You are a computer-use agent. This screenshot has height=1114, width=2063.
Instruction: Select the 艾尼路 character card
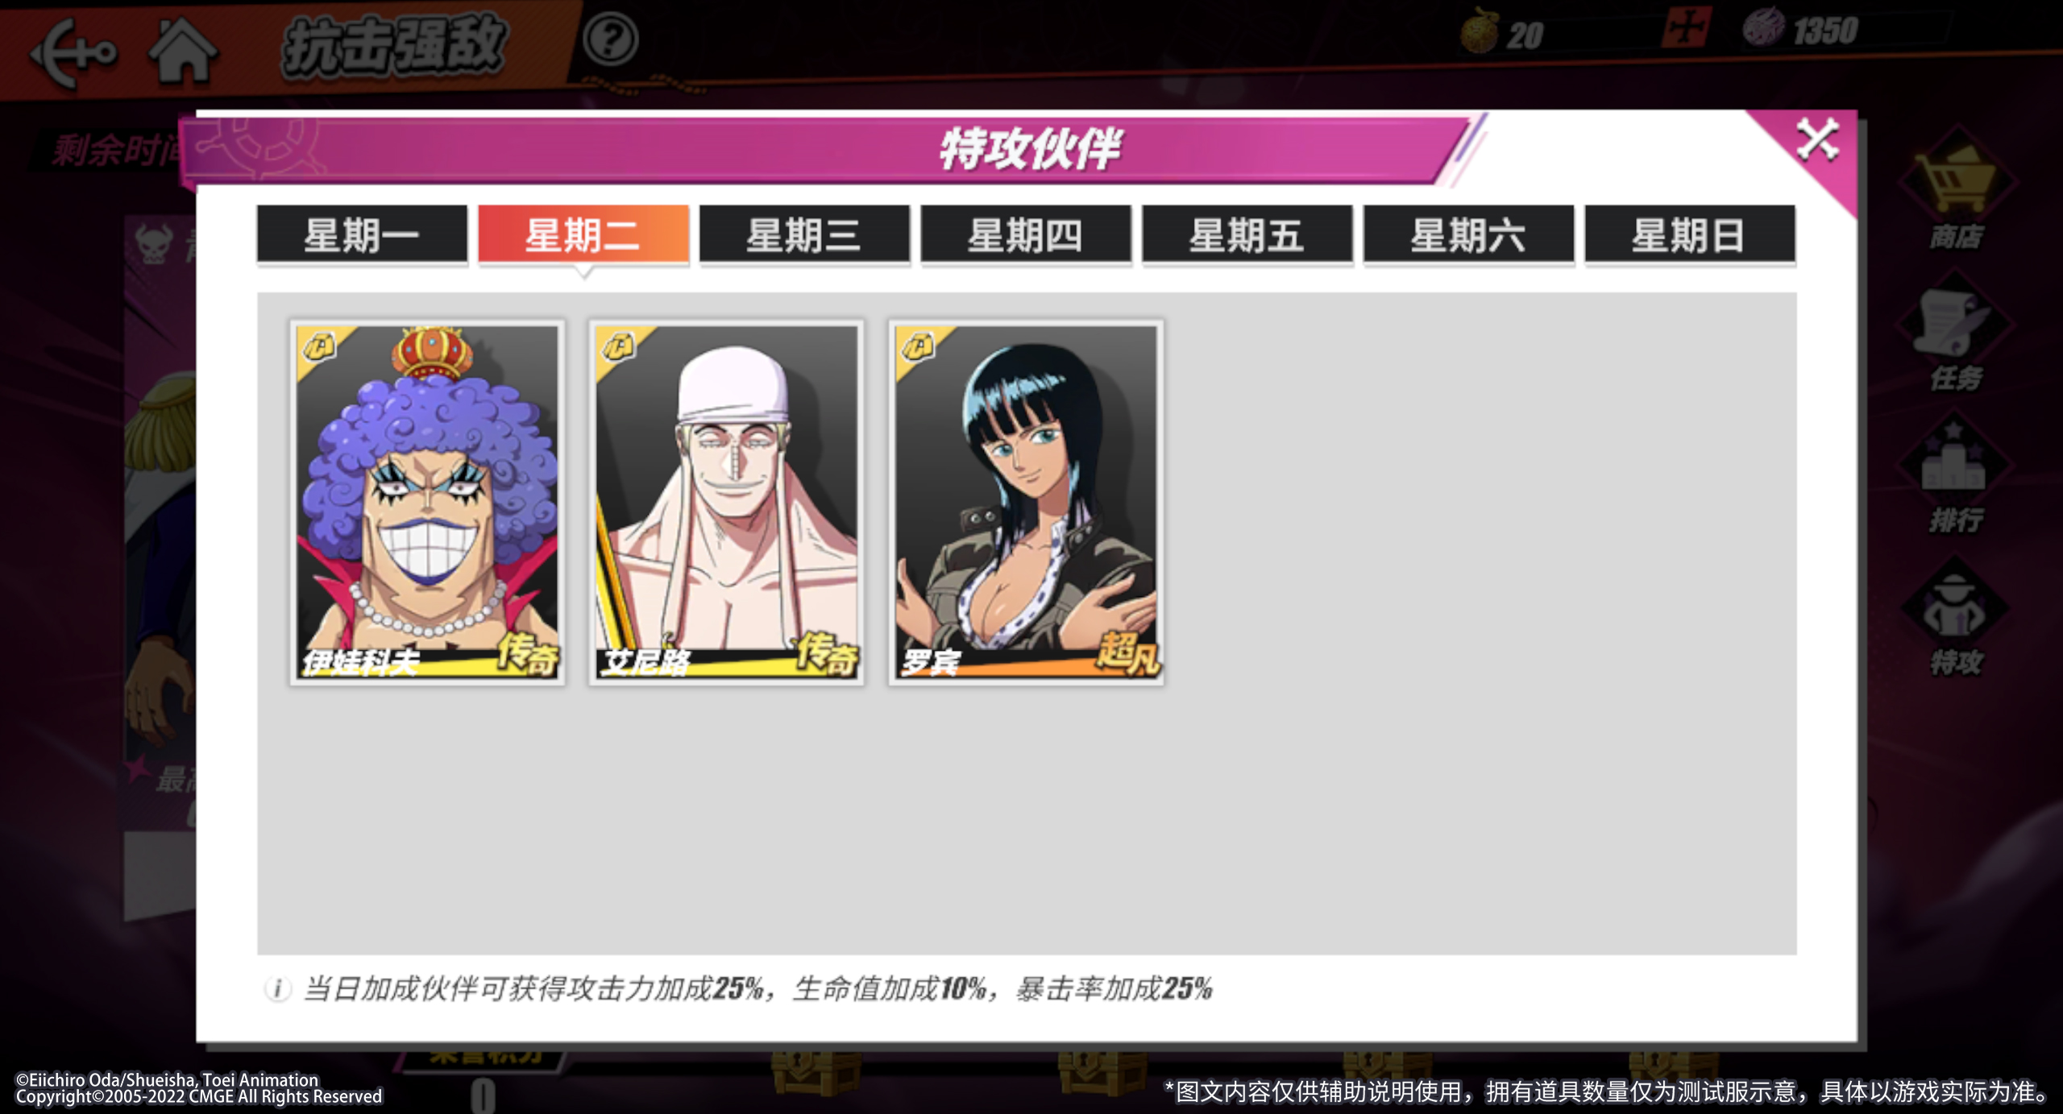coord(727,502)
